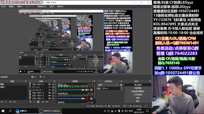Unlock the 文本 (GDI+) 3 source
The height and width of the screenshot is (114, 204).
[x=53, y=84]
